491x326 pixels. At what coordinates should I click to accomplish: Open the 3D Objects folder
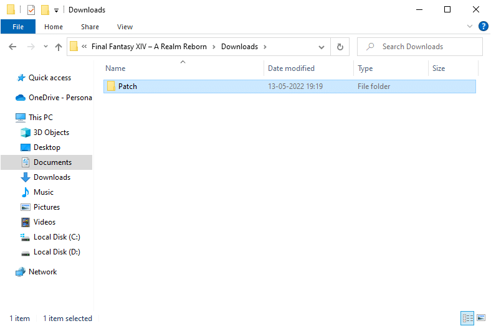[x=51, y=133]
